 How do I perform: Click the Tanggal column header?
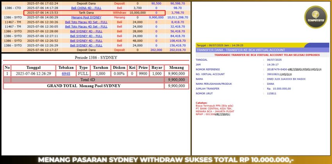pyautogui.click(x=33, y=67)
